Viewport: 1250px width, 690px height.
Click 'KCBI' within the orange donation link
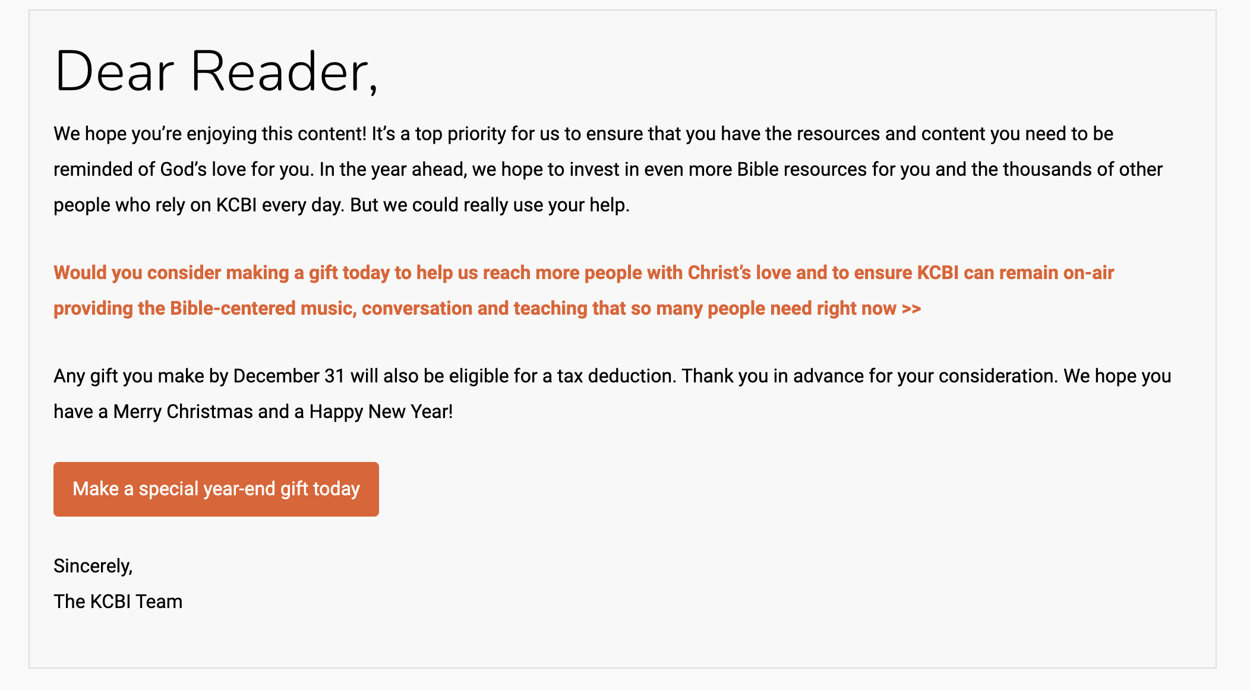937,273
